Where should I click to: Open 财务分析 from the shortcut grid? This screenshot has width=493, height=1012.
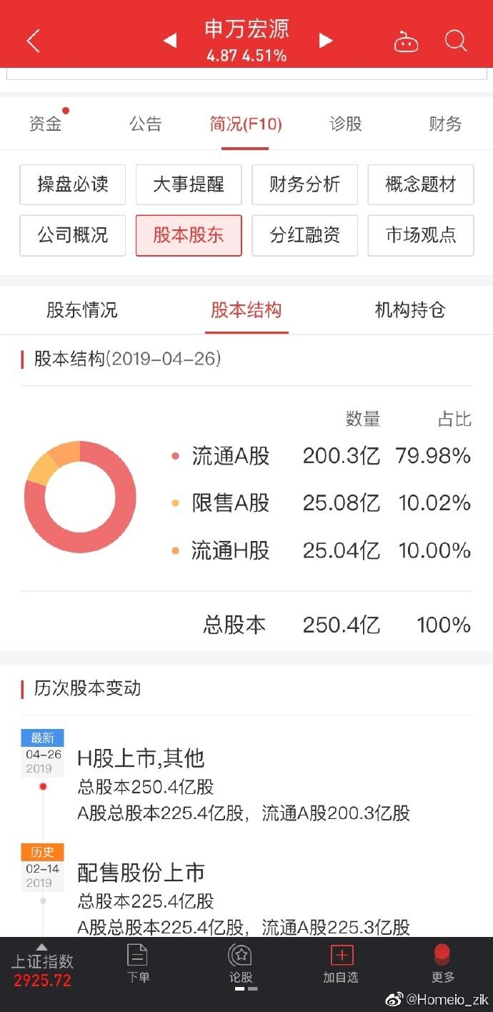coord(304,184)
